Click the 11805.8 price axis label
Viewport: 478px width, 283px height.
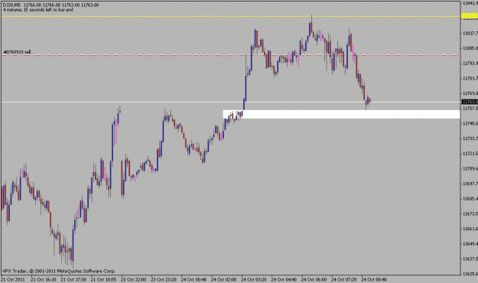tap(470, 48)
